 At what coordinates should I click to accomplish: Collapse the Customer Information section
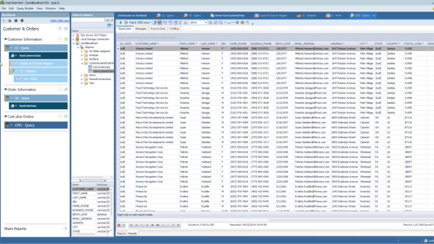point(5,39)
